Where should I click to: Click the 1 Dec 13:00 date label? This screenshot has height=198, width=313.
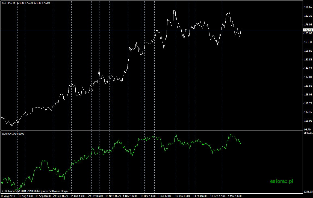[130, 196]
